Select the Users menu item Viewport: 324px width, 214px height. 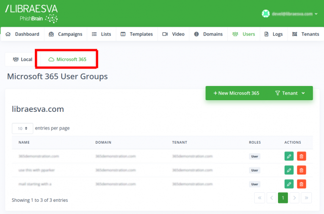point(244,34)
